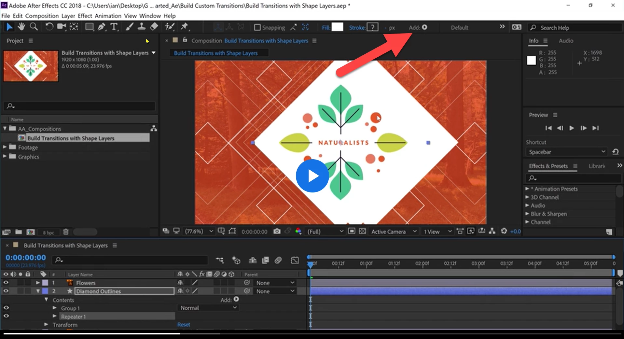Viewport: 624px width, 339px height.
Task: Select the Brush tool
Action: pyautogui.click(x=130, y=27)
